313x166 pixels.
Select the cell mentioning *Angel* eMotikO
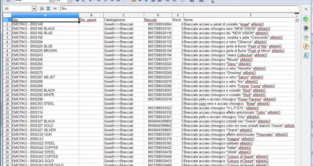239,24
